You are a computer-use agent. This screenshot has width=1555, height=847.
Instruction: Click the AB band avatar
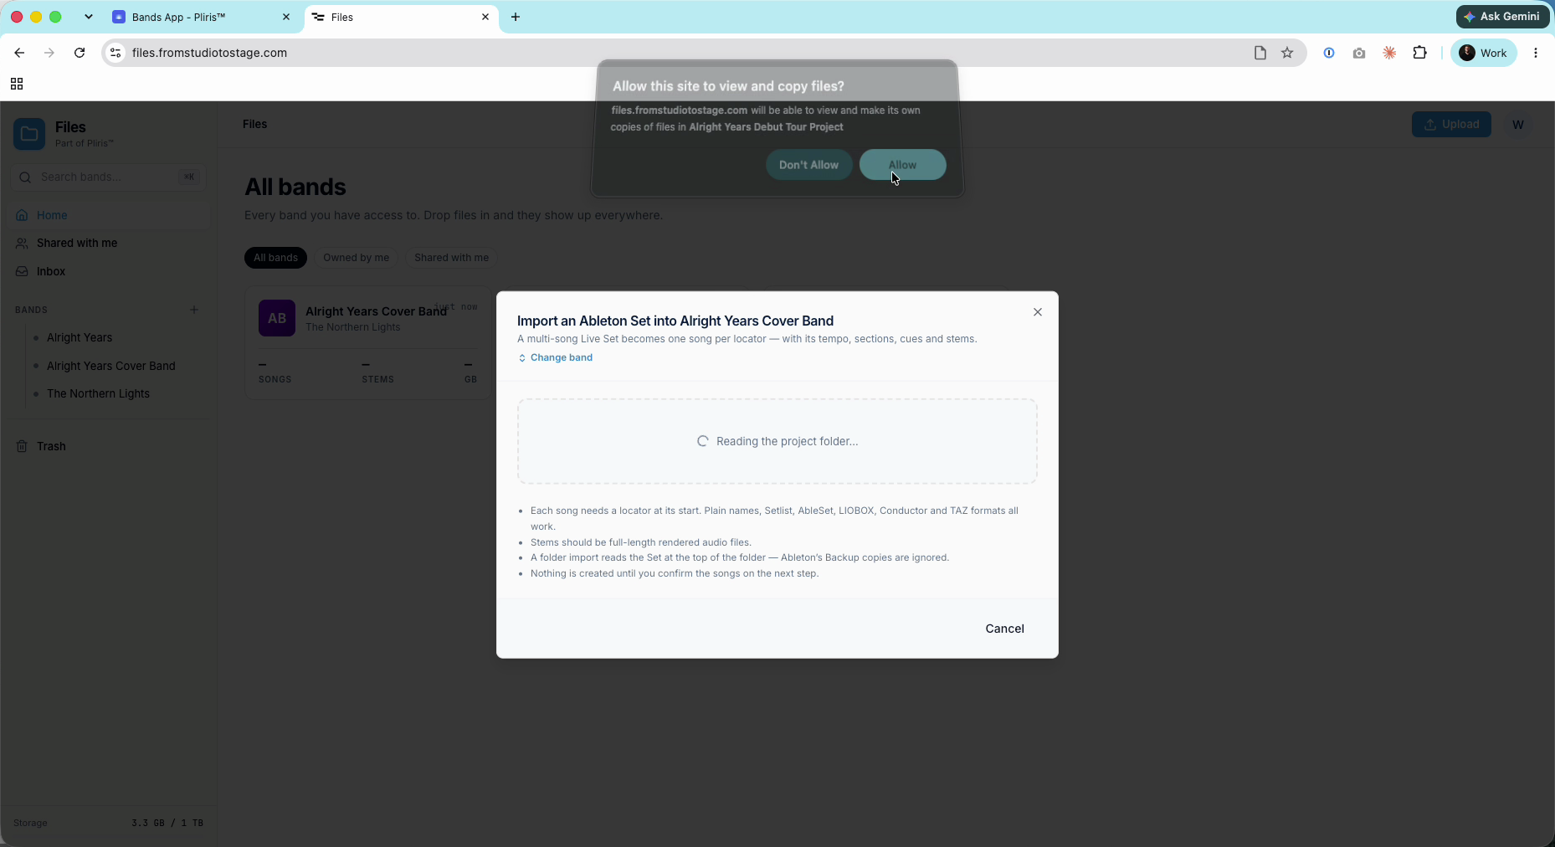coord(277,318)
